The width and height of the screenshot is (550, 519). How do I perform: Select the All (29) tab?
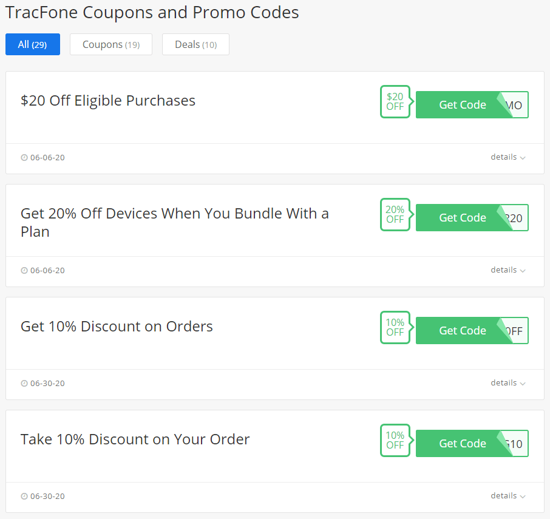(33, 44)
